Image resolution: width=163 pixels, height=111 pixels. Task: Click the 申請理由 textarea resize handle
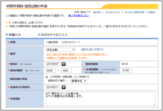(x=154, y=105)
